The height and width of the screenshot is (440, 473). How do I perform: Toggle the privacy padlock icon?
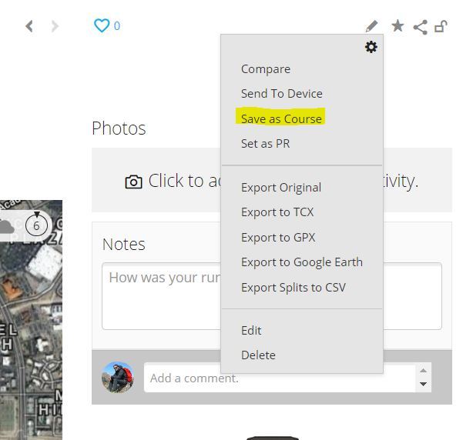pos(441,26)
